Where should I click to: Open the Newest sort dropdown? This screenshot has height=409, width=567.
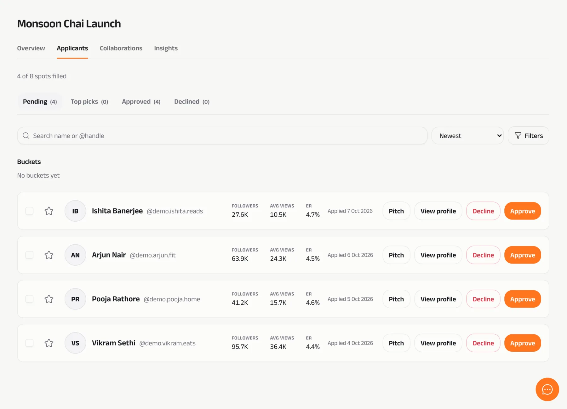pos(467,136)
